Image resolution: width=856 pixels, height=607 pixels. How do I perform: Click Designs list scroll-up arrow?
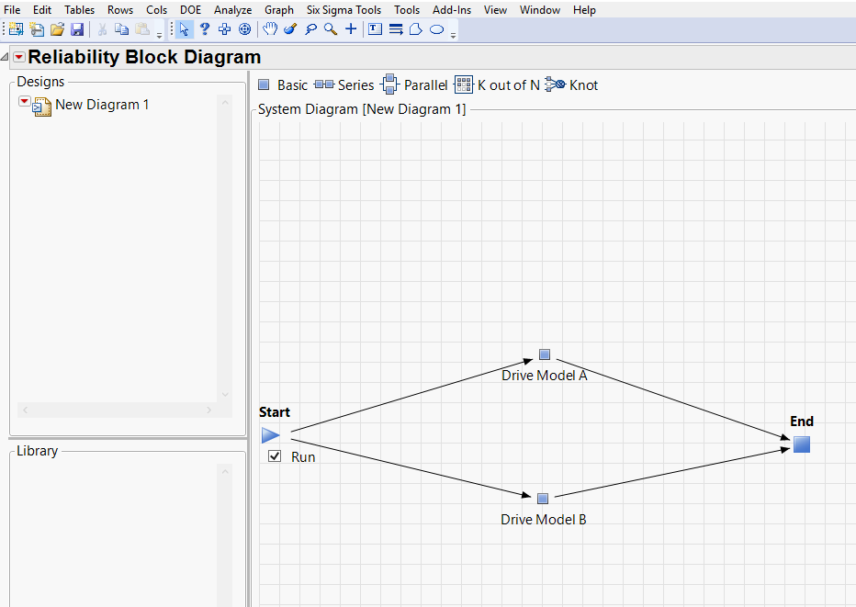225,102
